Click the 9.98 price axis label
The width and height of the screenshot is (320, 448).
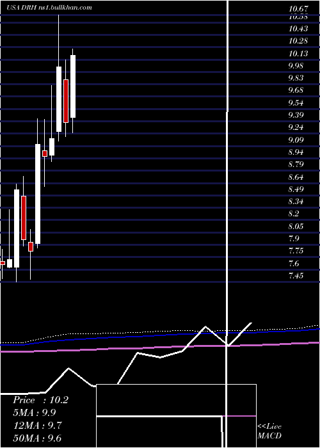[x=296, y=66]
